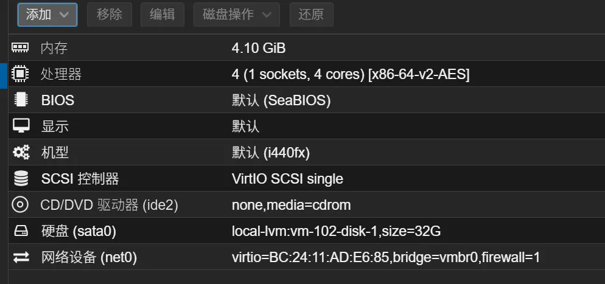Click the chevron arrow beside 添加
This screenshot has width=605, height=284.
(x=64, y=15)
